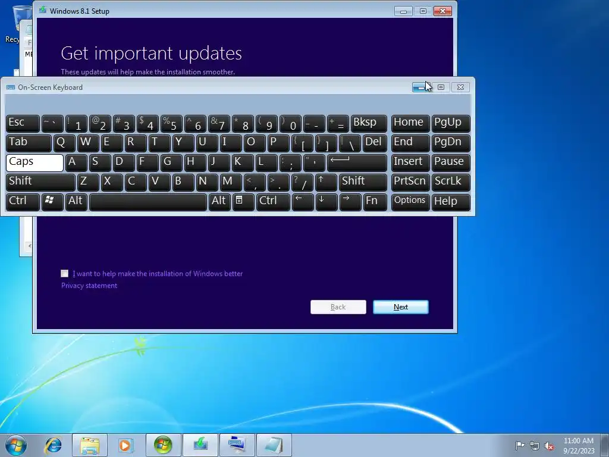Open keyboard Options key
Viewport: 609px width, 457px height.
click(x=410, y=202)
